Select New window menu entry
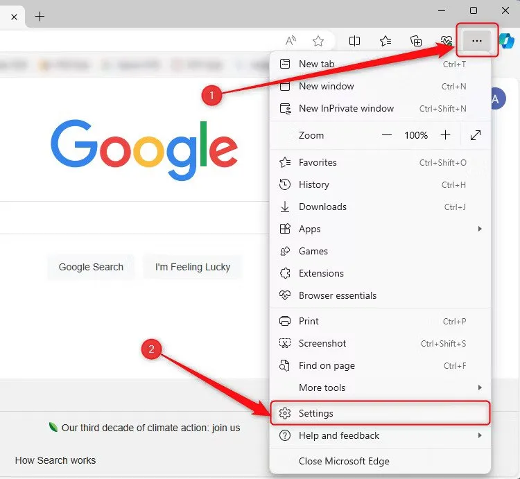Viewport: 520px width, 479px height. [x=380, y=86]
